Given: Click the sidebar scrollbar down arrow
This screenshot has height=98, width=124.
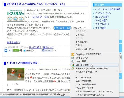Looking at the screenshot, I should coord(120,72).
